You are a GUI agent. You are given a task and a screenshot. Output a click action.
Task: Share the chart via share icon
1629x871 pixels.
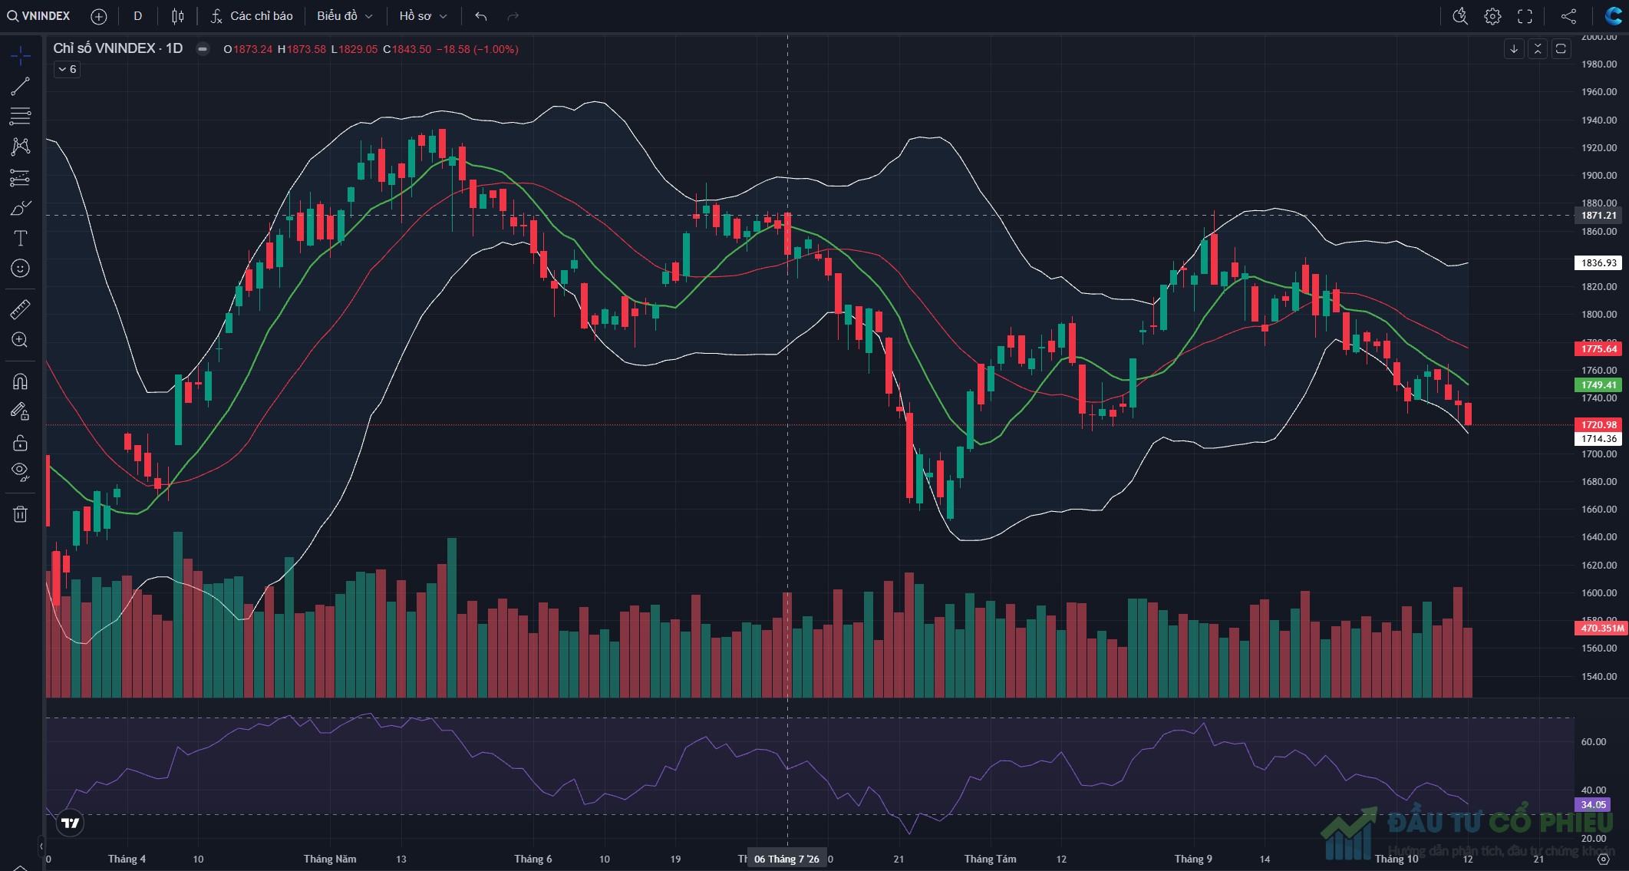[x=1569, y=16]
